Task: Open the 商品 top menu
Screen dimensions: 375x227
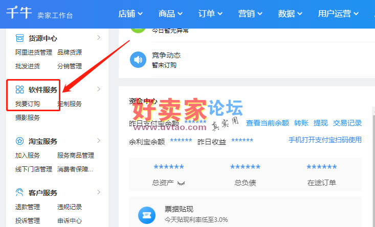Action: [171, 14]
